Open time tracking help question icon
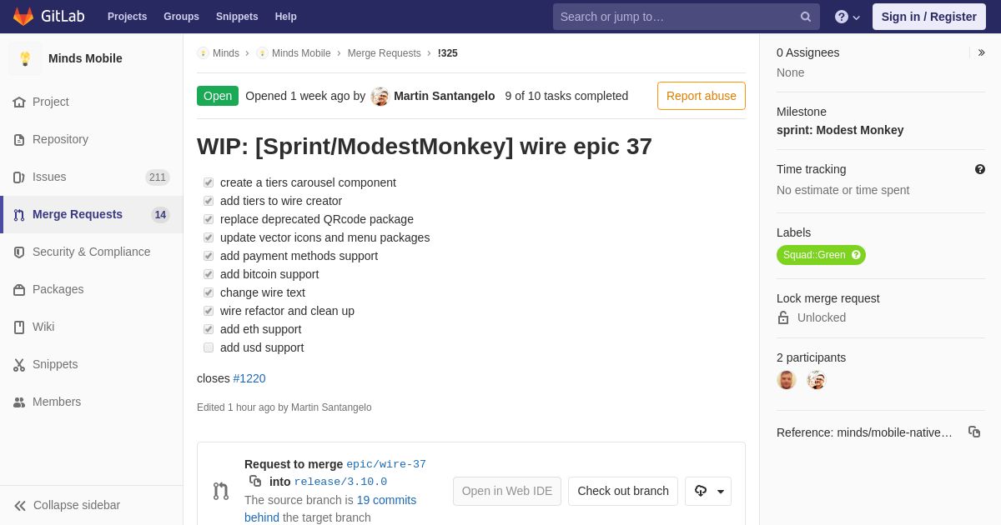 [x=980, y=169]
